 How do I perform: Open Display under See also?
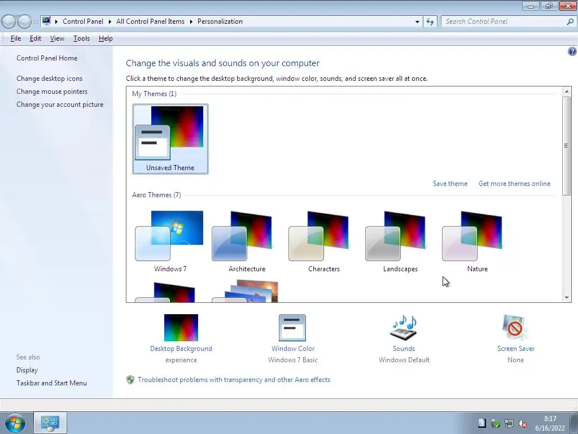(27, 370)
